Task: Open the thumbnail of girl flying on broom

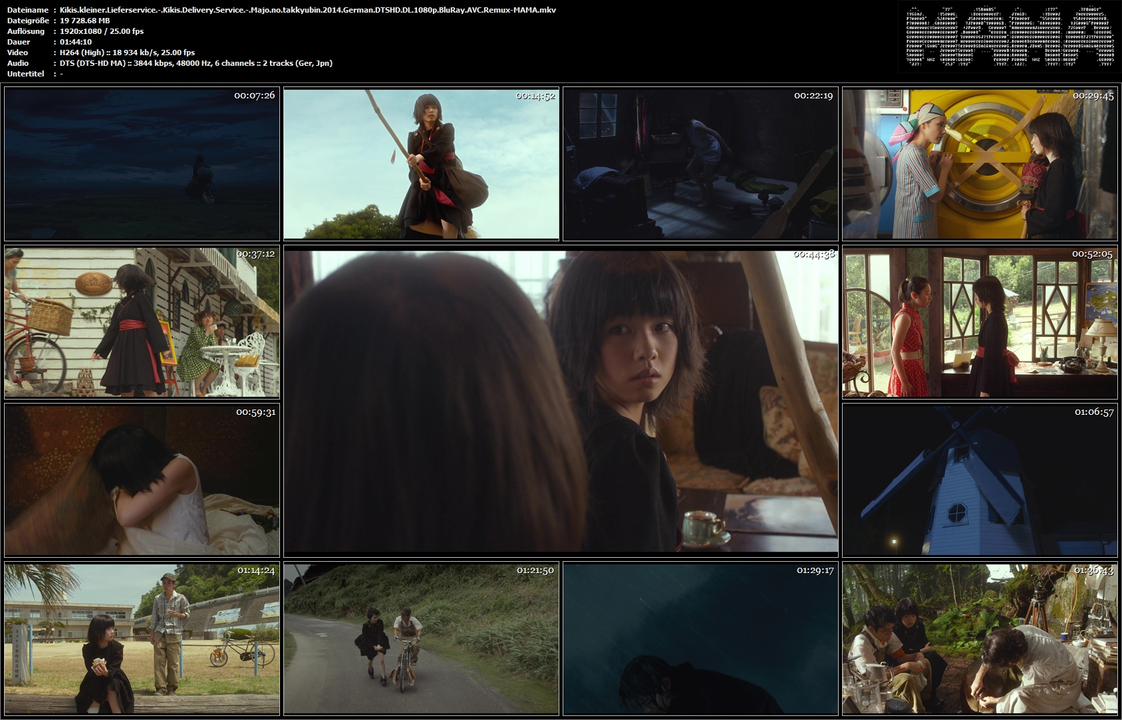Action: (x=421, y=164)
